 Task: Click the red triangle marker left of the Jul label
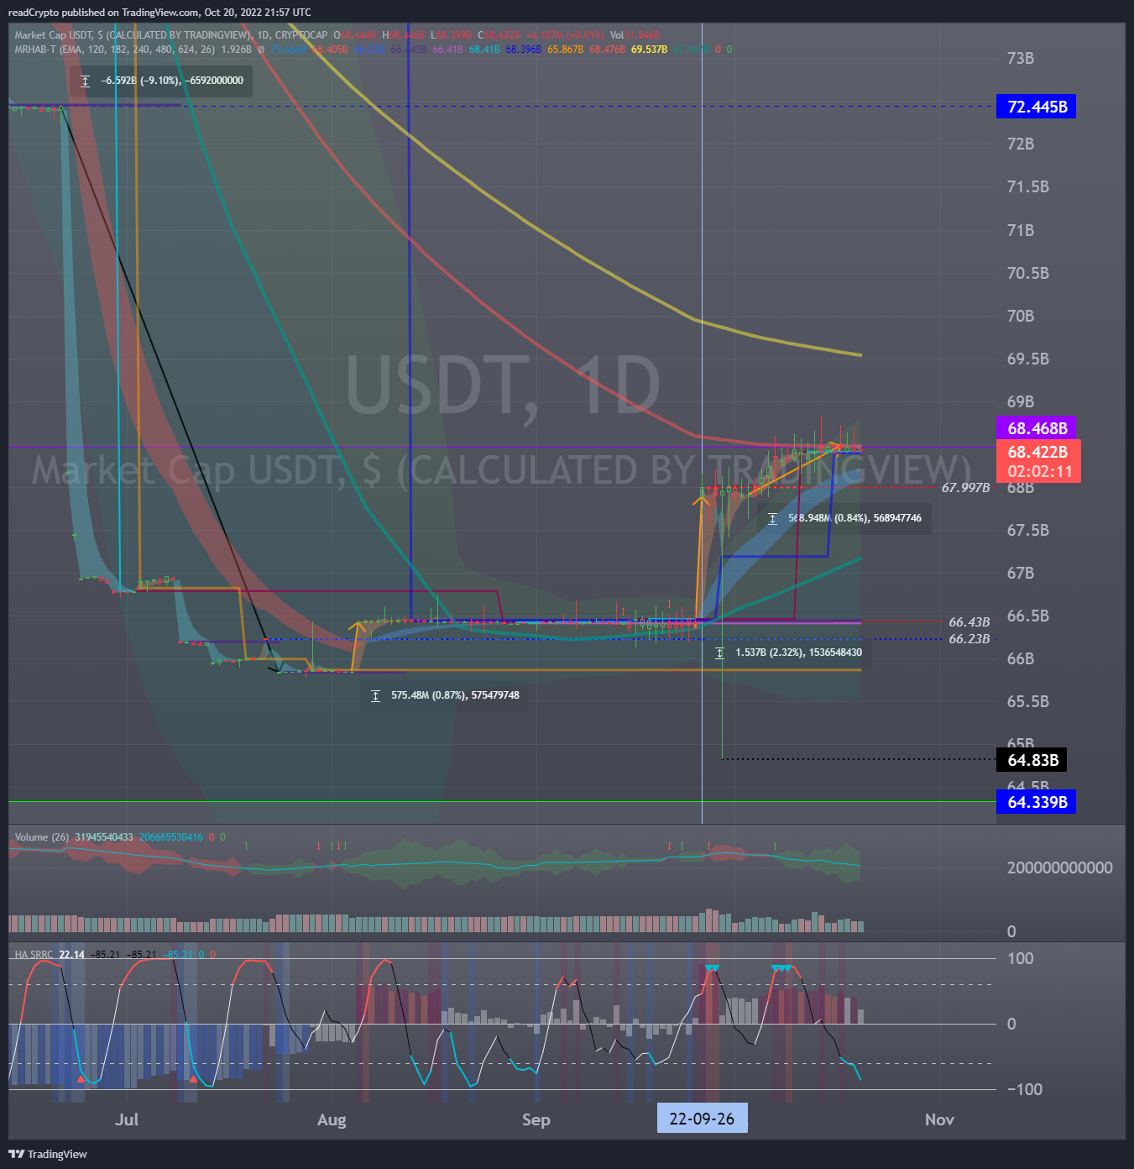point(81,1079)
